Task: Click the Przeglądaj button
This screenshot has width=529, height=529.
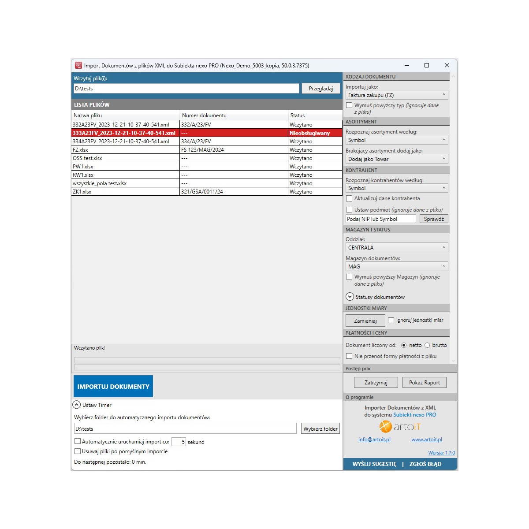Action: click(320, 88)
